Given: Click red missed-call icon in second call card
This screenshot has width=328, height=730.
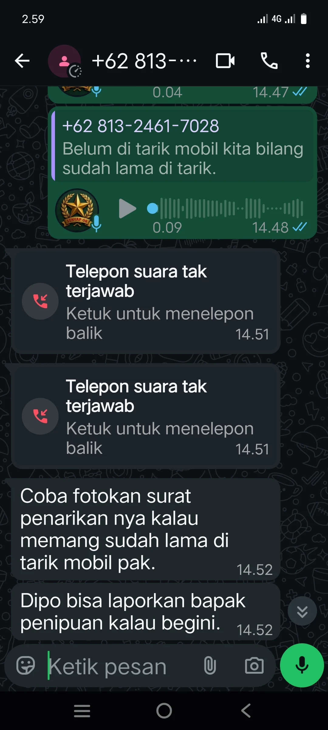Looking at the screenshot, I should [x=40, y=416].
